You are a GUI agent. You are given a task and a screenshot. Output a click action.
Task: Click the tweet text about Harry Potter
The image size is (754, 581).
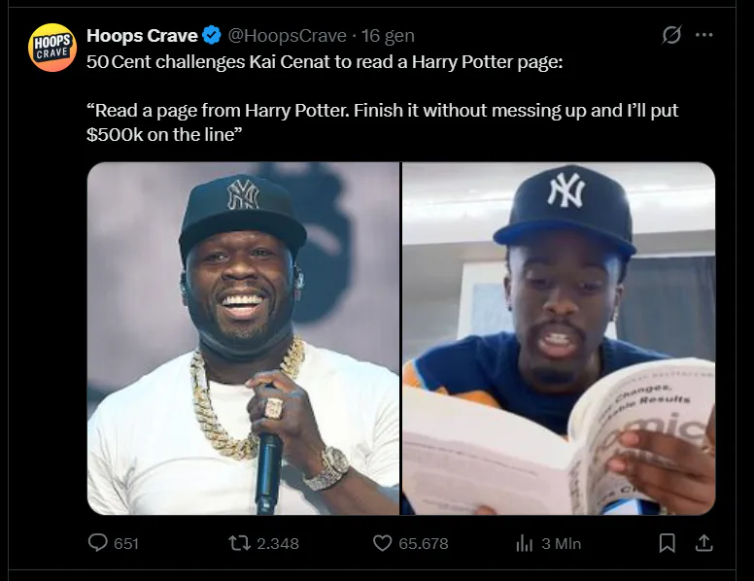(x=325, y=62)
